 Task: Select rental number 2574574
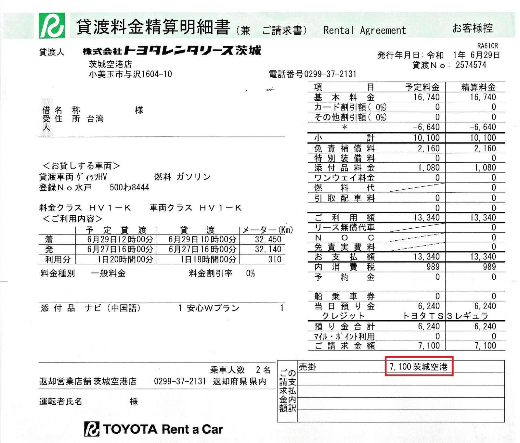[x=471, y=65]
